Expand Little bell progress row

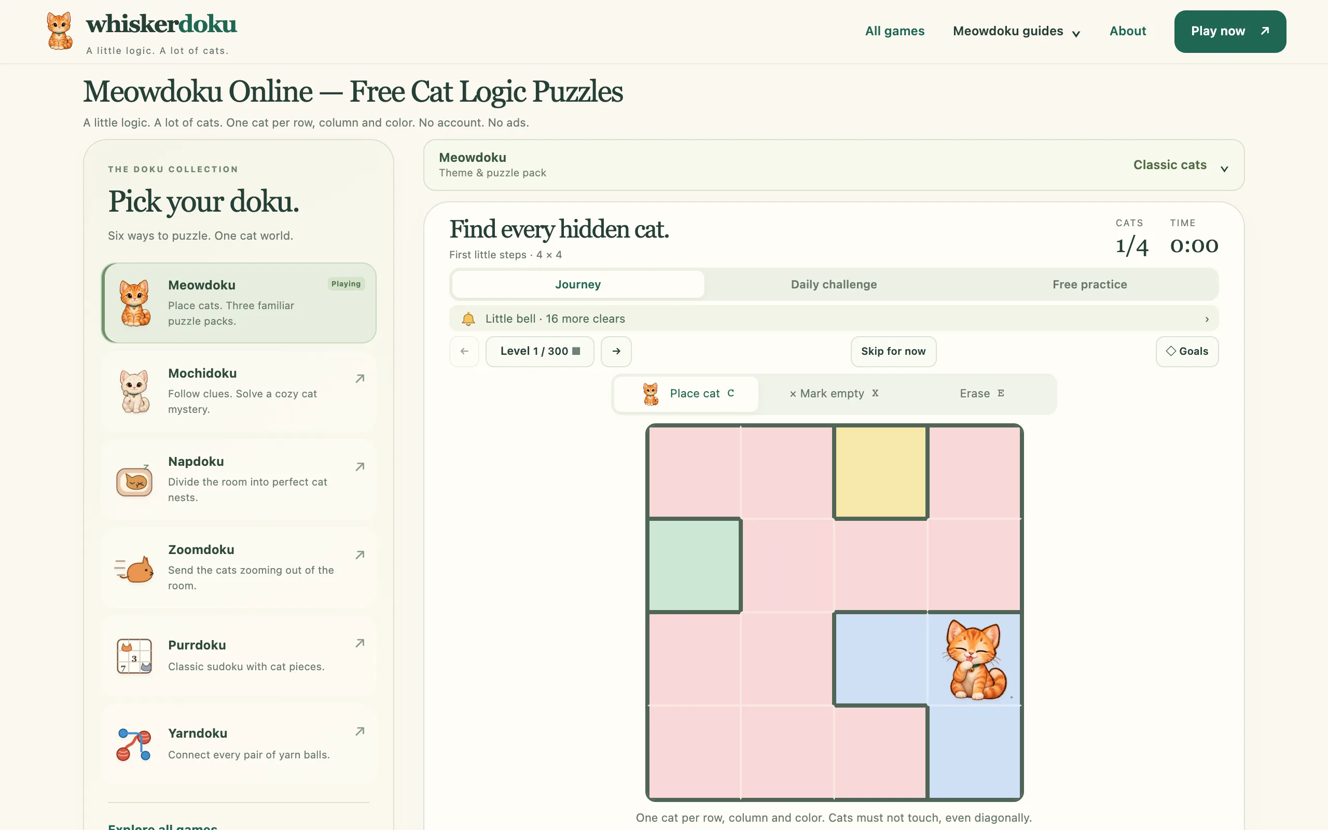pos(834,319)
